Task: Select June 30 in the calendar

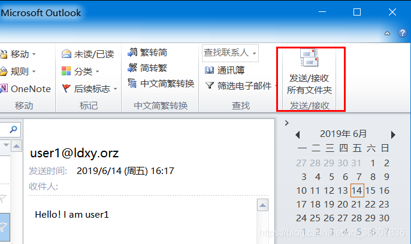Action: pos(384,218)
